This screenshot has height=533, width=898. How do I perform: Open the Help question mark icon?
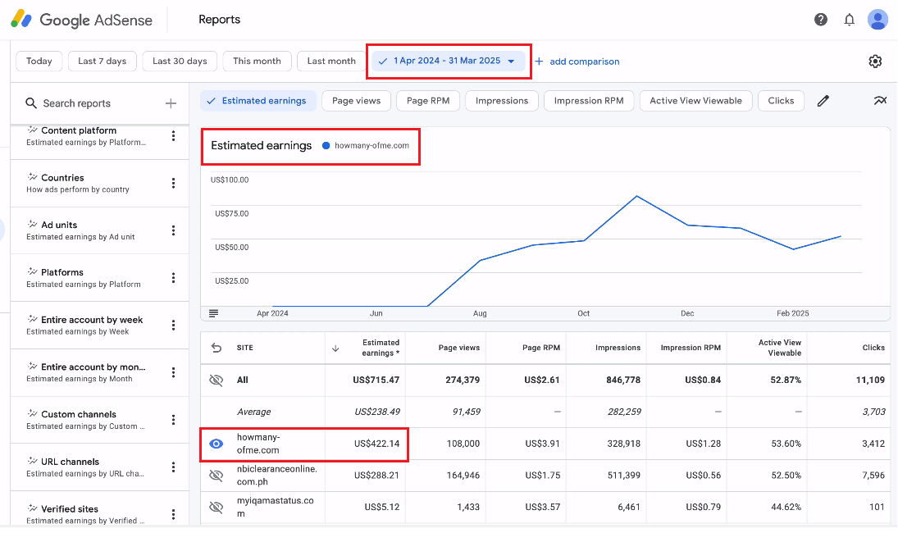(x=821, y=20)
